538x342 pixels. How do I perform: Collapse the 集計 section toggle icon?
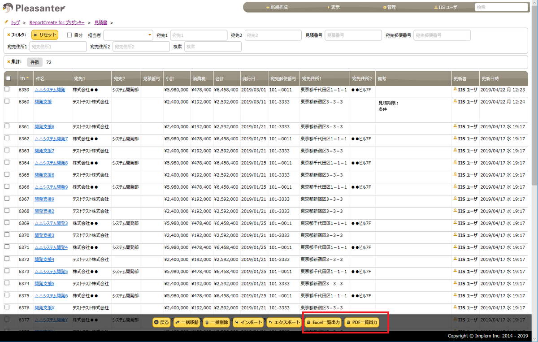click(x=9, y=62)
